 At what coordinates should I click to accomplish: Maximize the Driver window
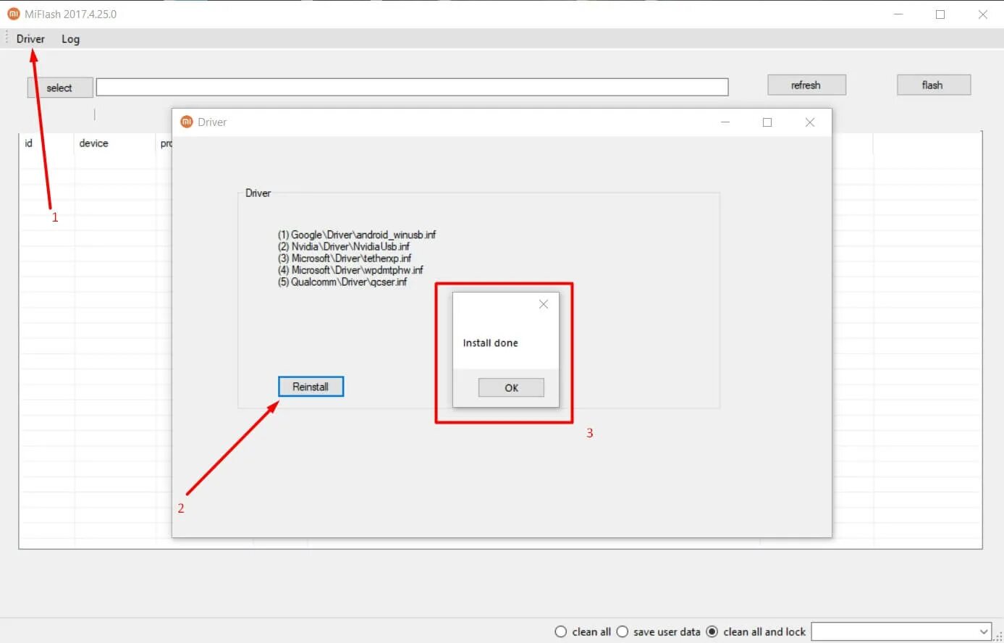767,122
